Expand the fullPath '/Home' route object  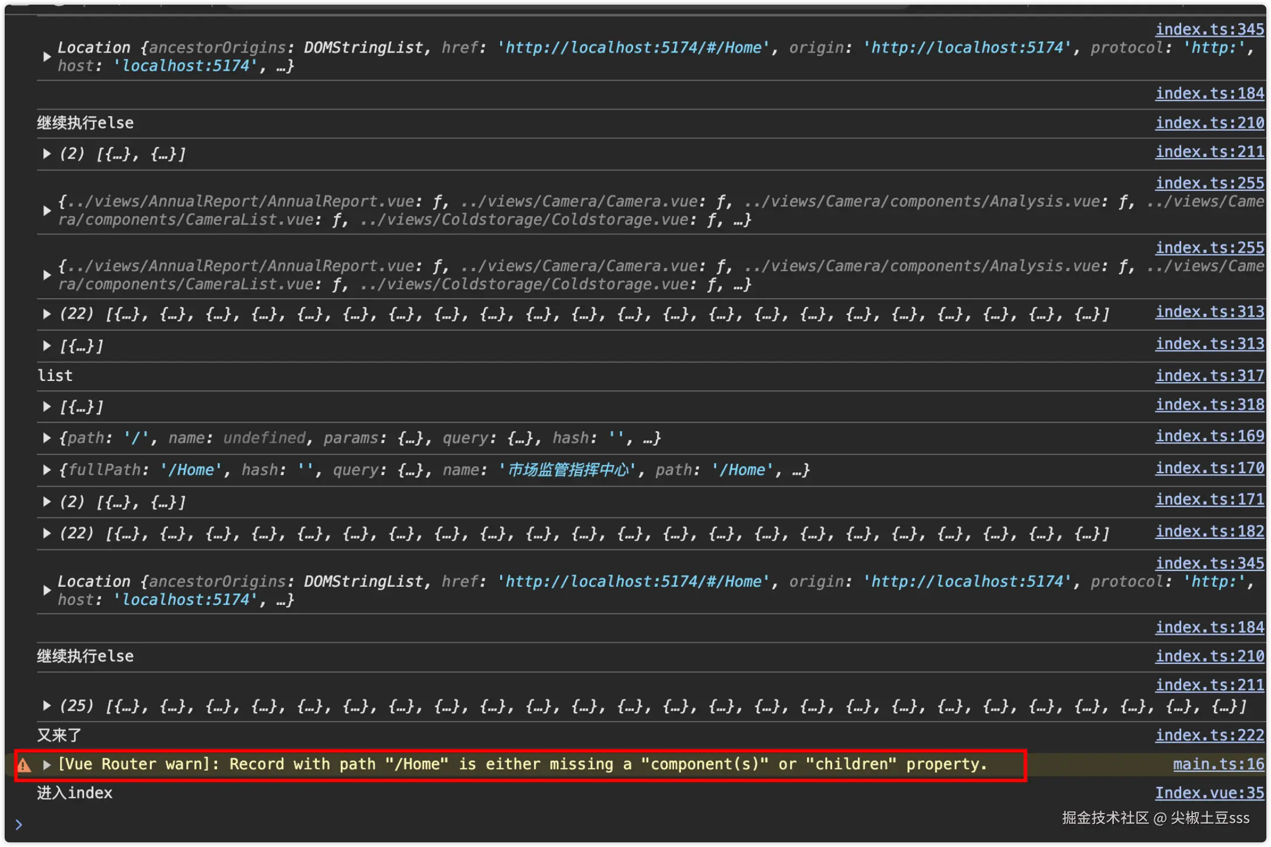tap(47, 470)
